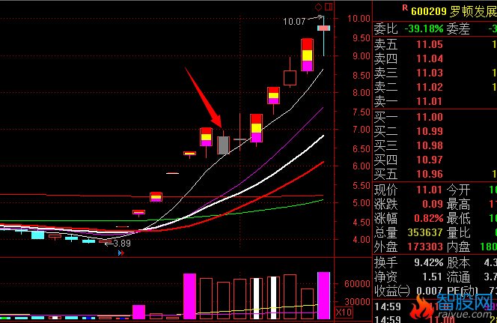Click the 股本 label

click(x=458, y=263)
